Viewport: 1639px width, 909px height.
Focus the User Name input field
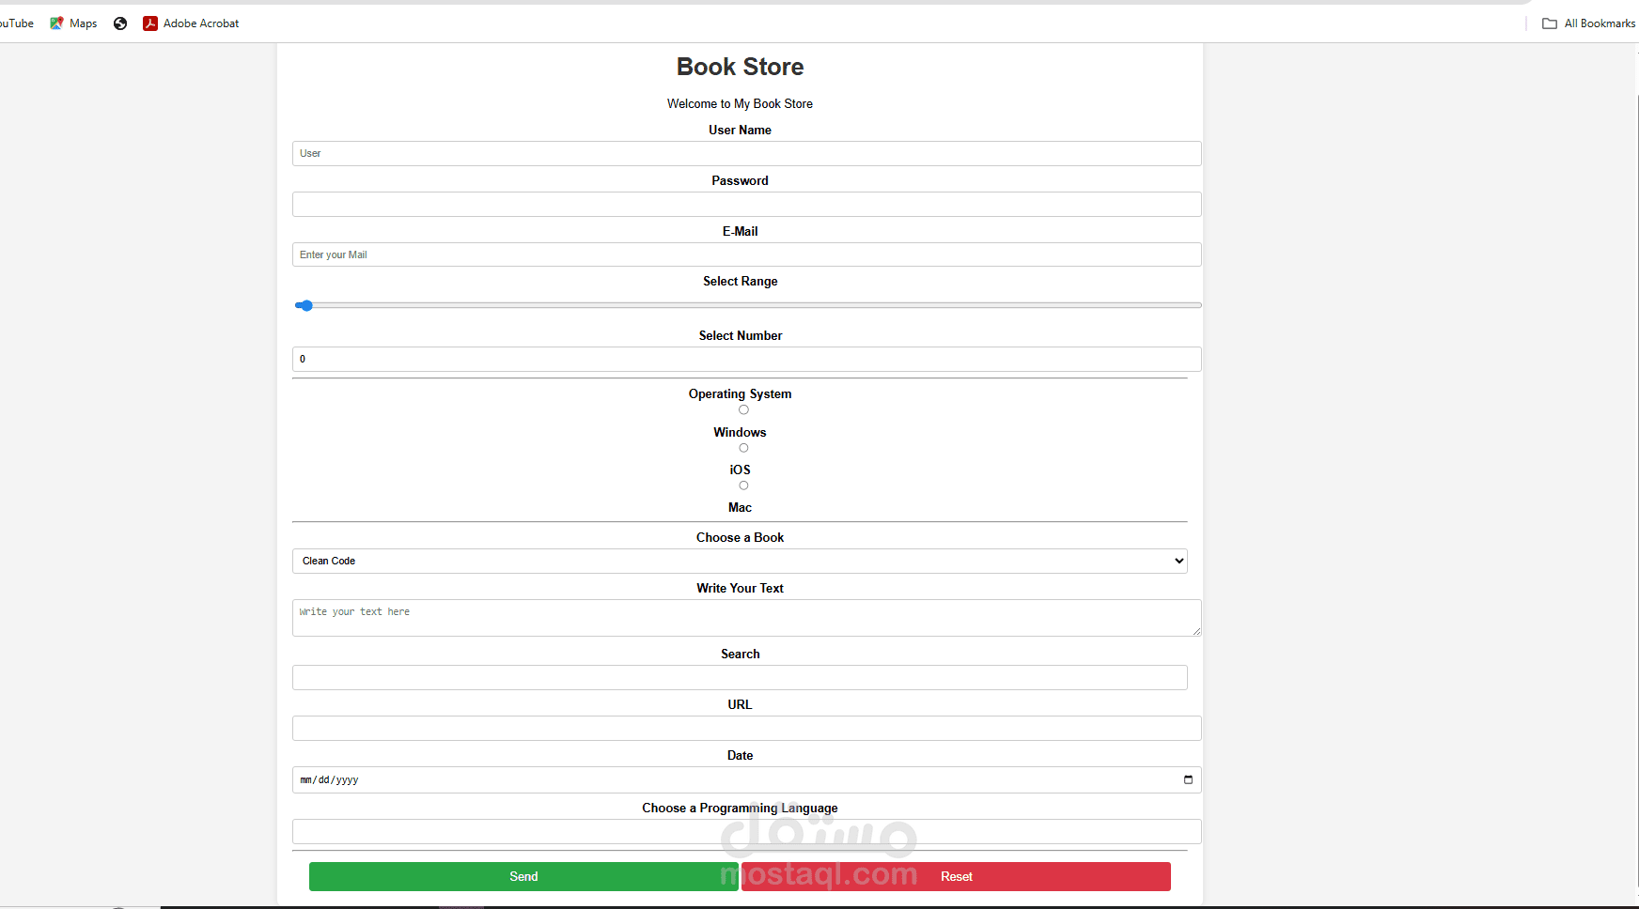tap(746, 153)
